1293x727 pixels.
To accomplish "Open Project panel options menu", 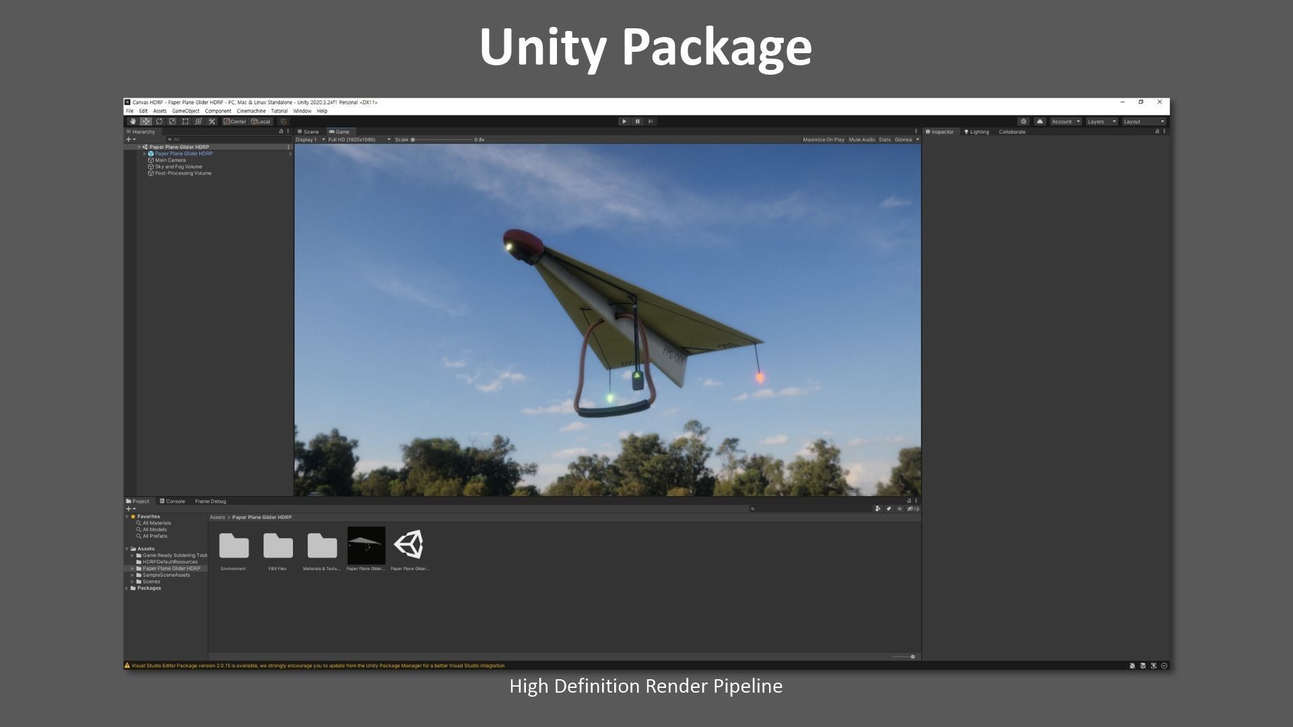I will (x=916, y=501).
